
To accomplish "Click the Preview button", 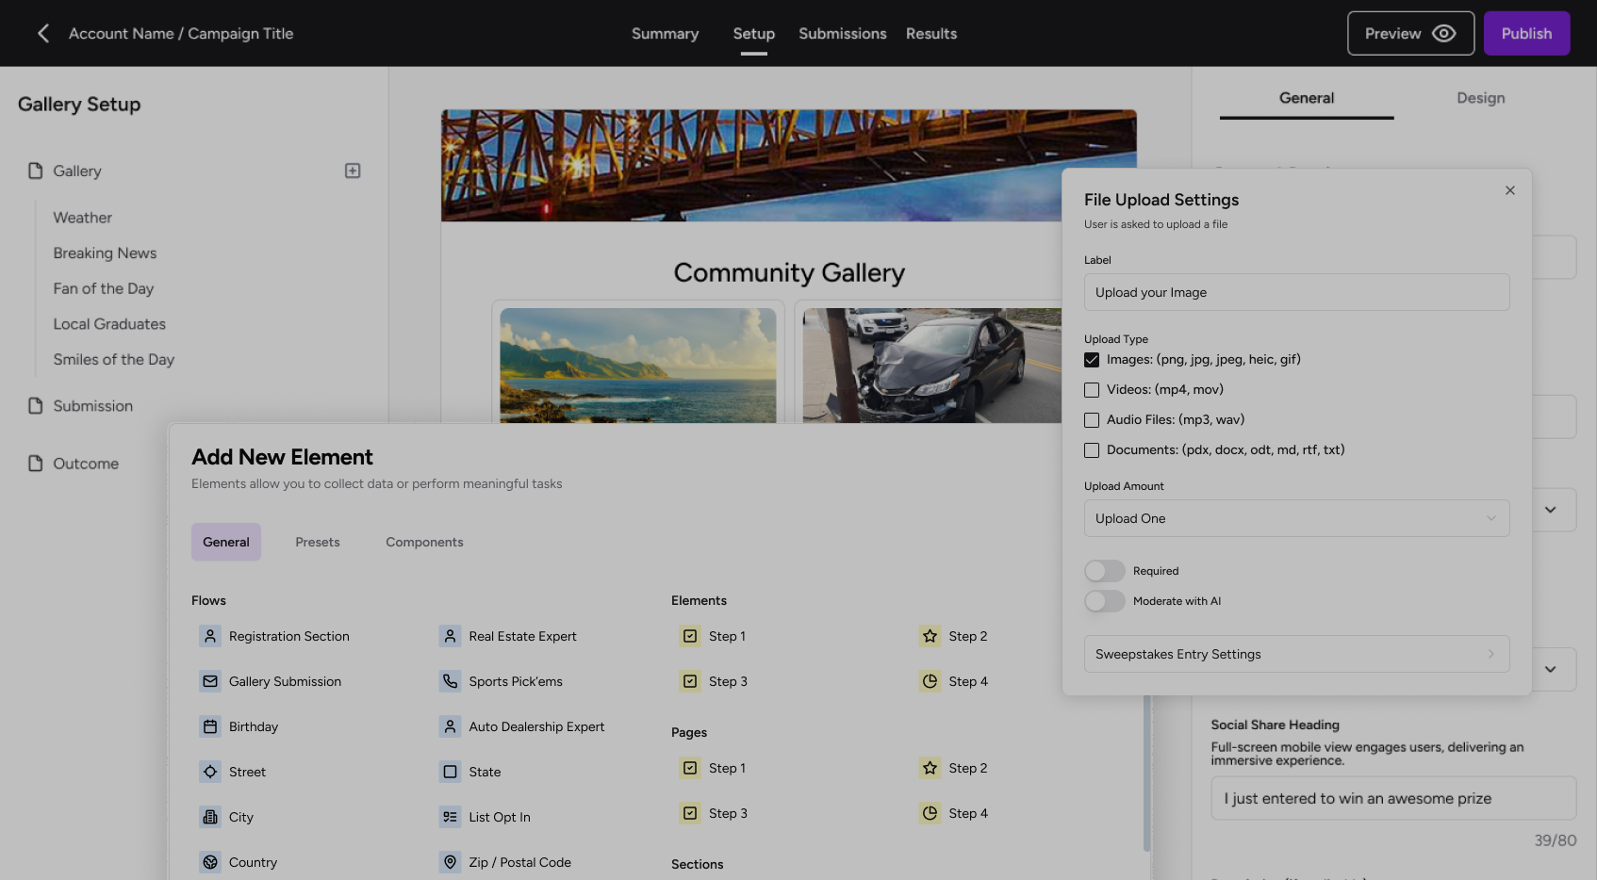I will pyautogui.click(x=1409, y=34).
